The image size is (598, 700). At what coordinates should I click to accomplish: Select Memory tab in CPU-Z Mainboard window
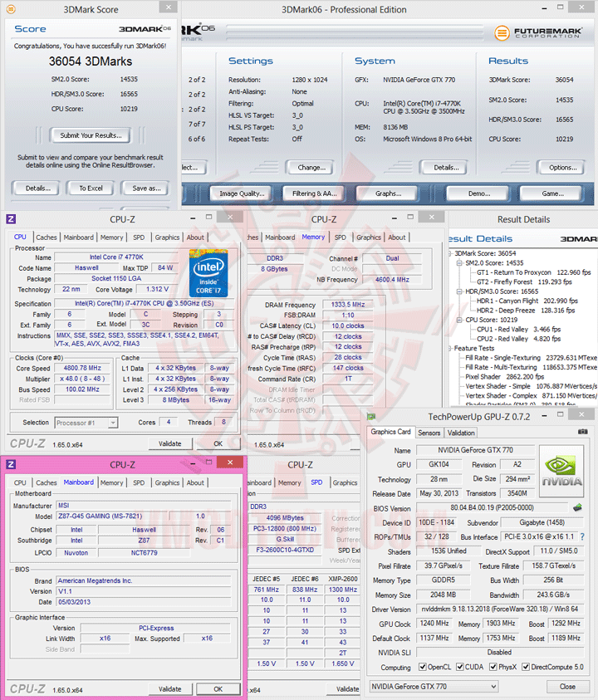(x=111, y=482)
